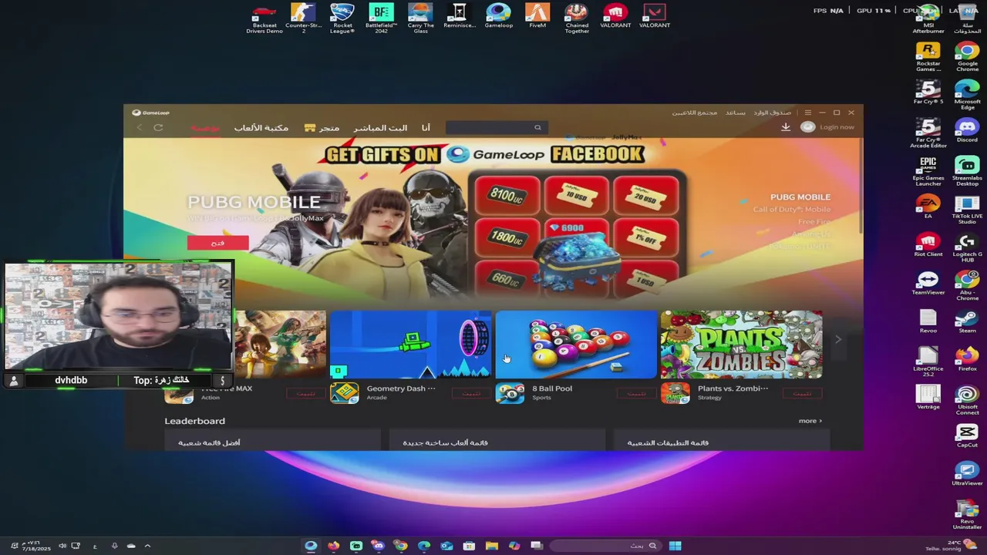Click the GameLoop search input field
This screenshot has width=987, height=555.
[x=490, y=128]
